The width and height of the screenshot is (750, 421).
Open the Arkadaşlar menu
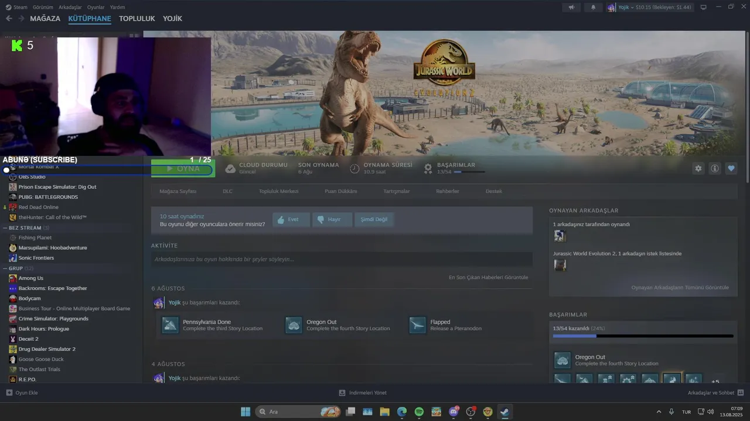(x=70, y=7)
